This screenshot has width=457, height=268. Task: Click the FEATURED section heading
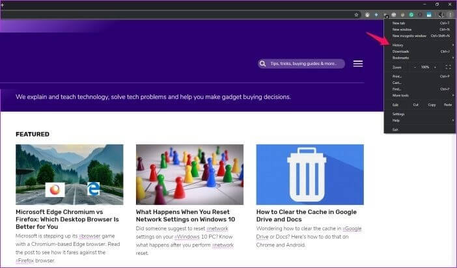pos(33,134)
